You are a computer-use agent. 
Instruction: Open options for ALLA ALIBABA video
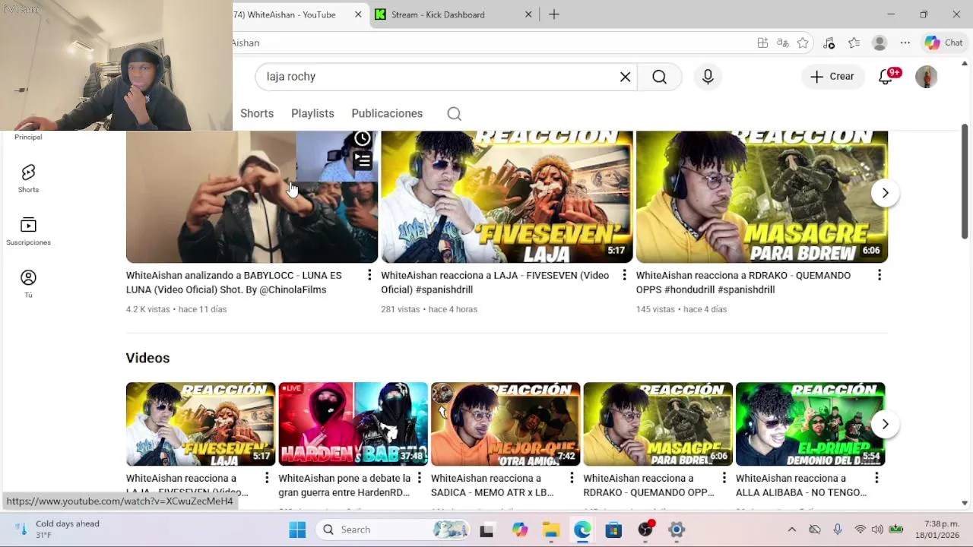point(876,478)
